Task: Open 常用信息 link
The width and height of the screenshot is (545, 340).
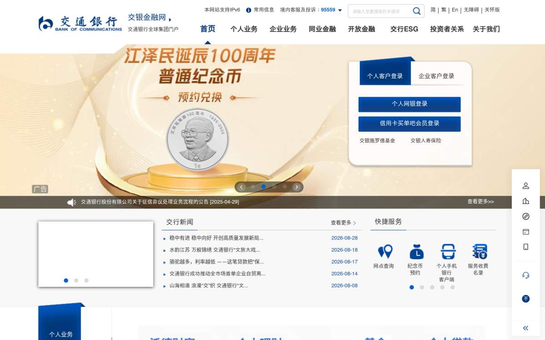Action: pyautogui.click(x=264, y=10)
